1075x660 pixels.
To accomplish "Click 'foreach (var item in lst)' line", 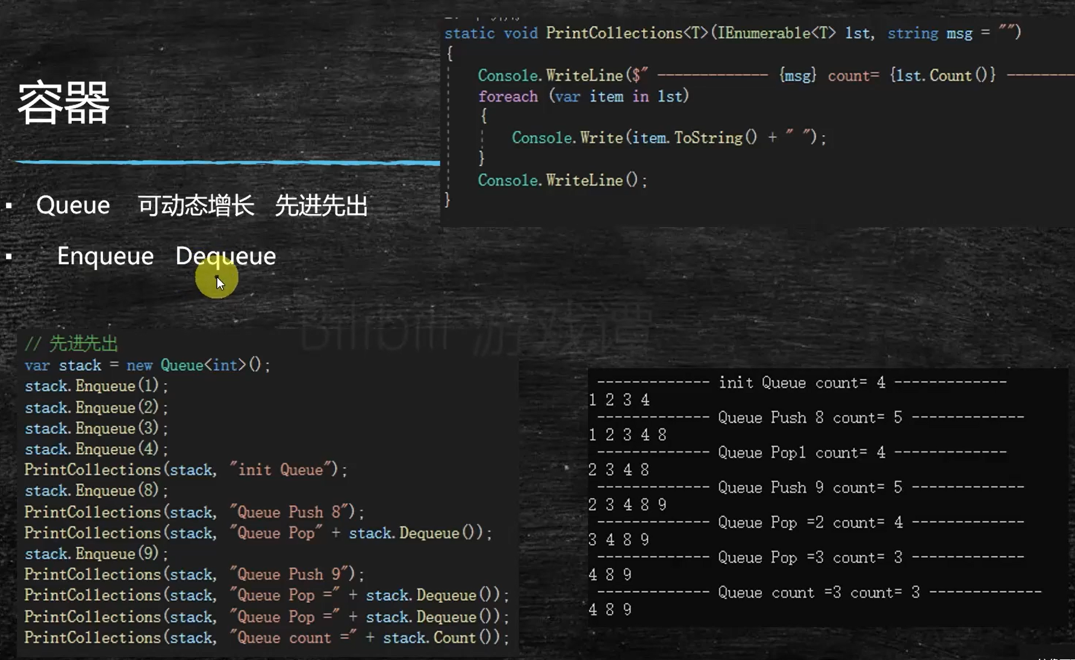I will [x=584, y=96].
